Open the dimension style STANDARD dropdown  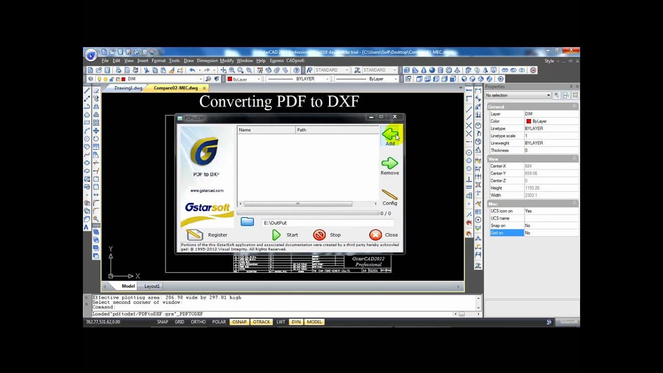(x=395, y=70)
